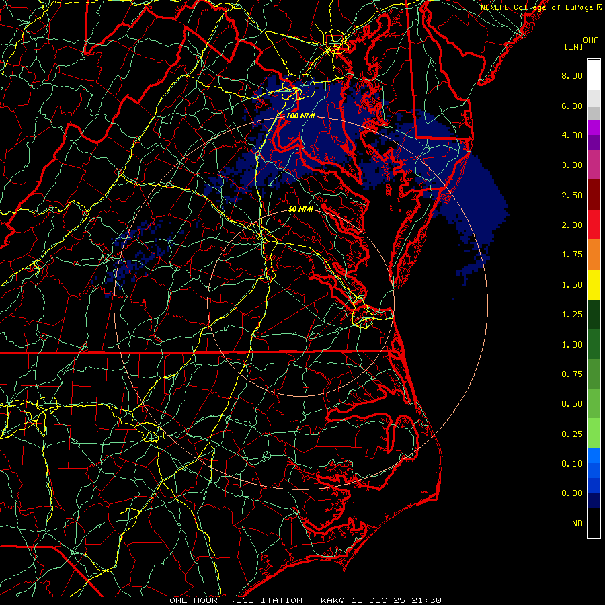Click the dark red 2.50 legend swatch

(x=594, y=195)
